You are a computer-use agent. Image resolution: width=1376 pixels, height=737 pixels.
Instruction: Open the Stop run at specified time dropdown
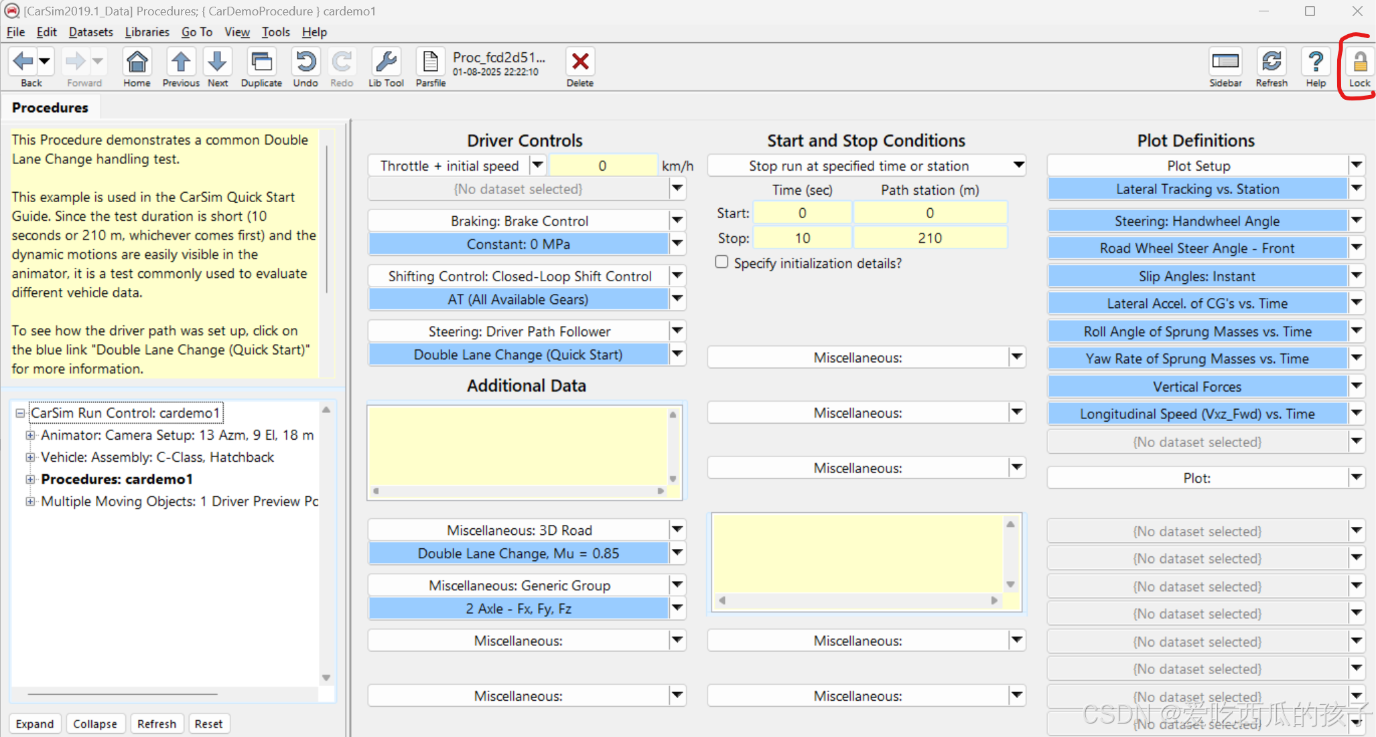tap(1018, 165)
